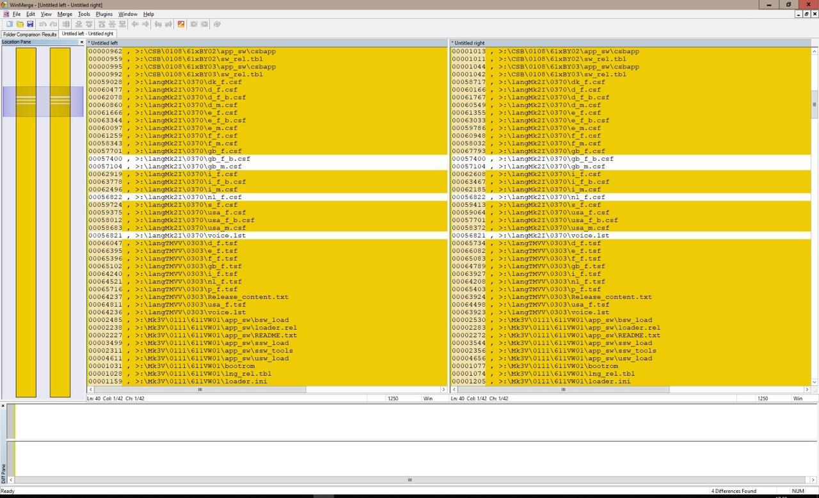Select left line 00064237 Release_content.txt

coord(267,297)
